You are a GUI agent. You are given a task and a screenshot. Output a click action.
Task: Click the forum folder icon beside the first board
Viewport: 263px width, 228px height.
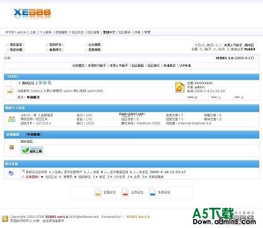coord(10,90)
